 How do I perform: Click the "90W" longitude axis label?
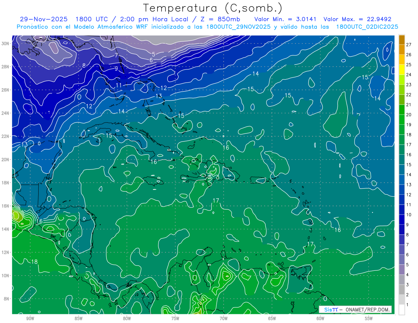point(30,318)
